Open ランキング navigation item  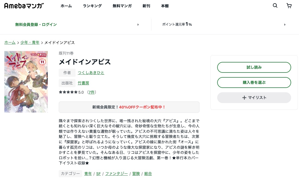(92, 6)
